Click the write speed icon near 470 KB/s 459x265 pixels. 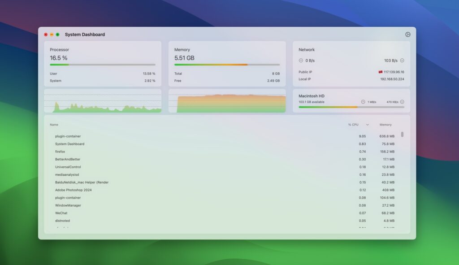tap(403, 101)
